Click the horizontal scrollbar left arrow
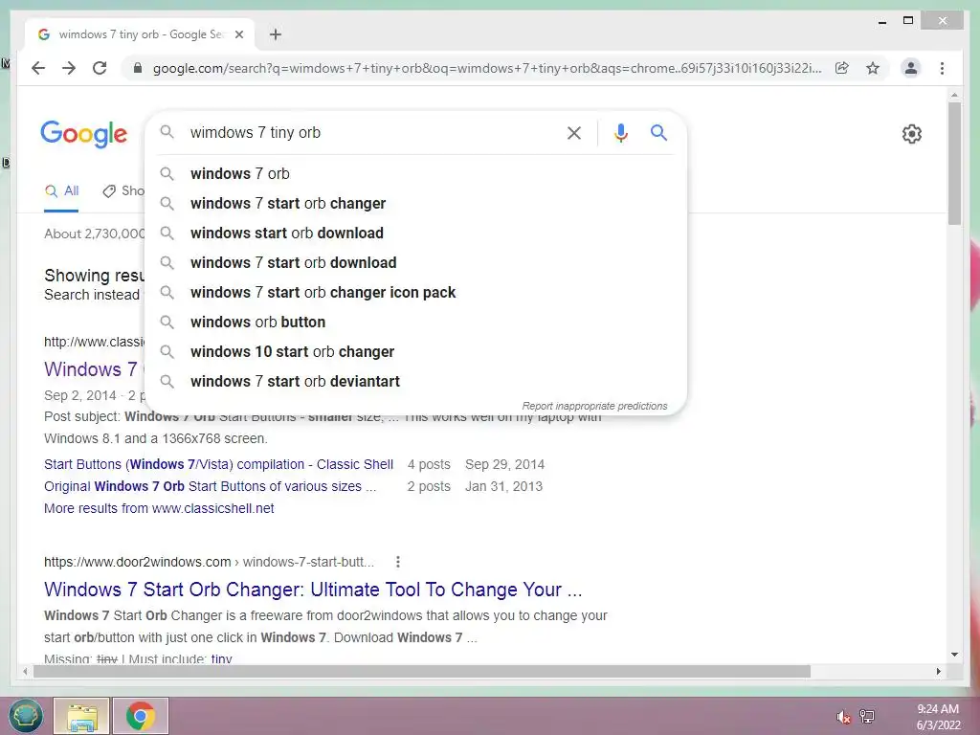 click(x=25, y=671)
